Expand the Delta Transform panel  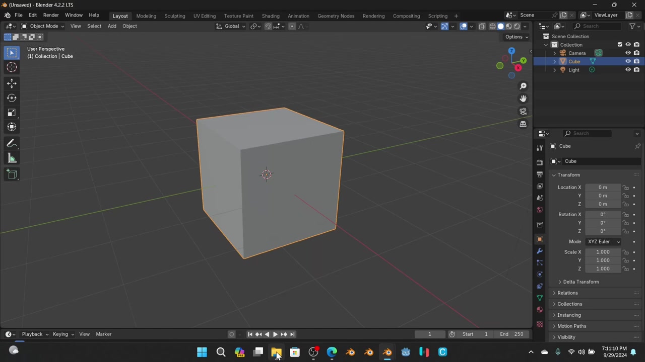(580, 282)
